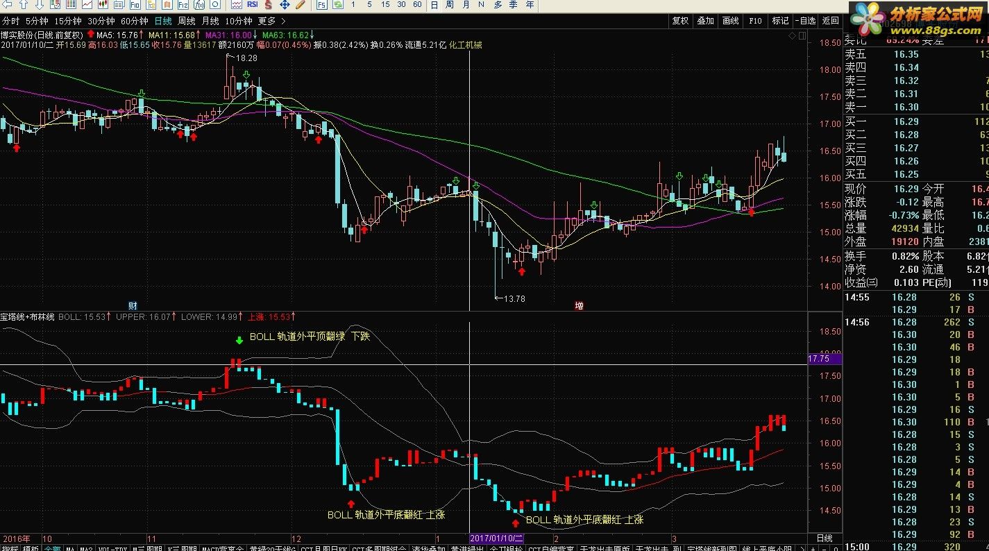
Task: Click the wave indicator chart icon
Action: (x=237, y=5)
